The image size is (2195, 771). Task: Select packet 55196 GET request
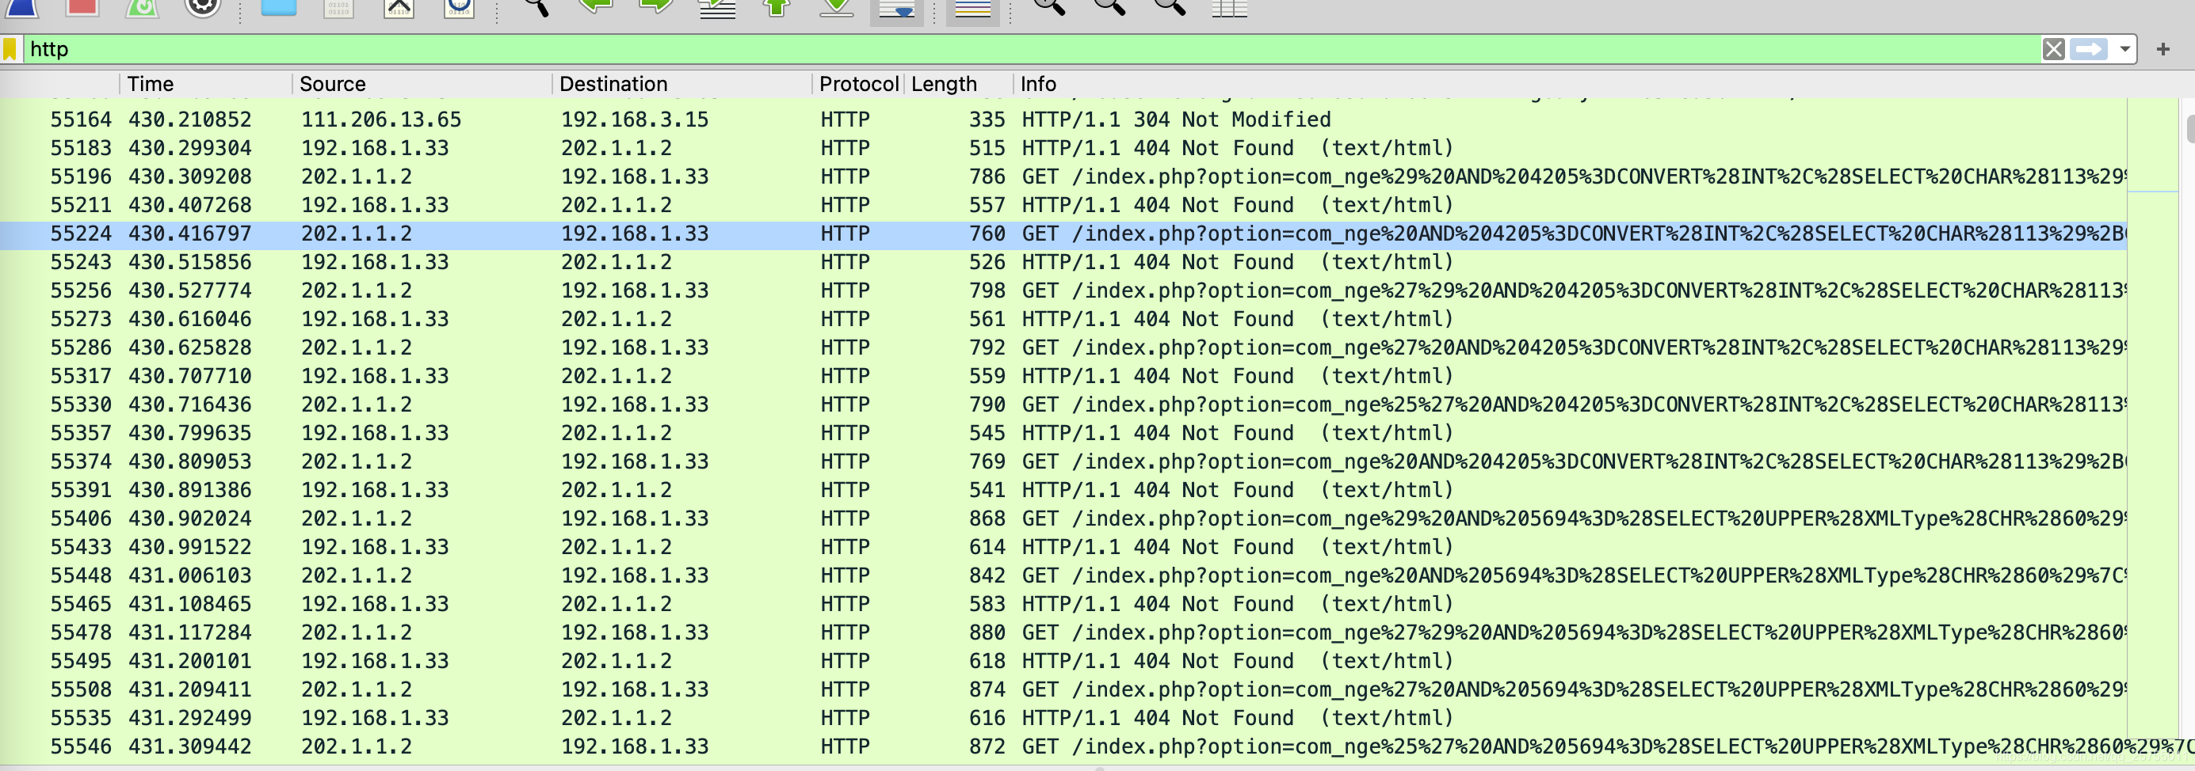(x=1063, y=177)
